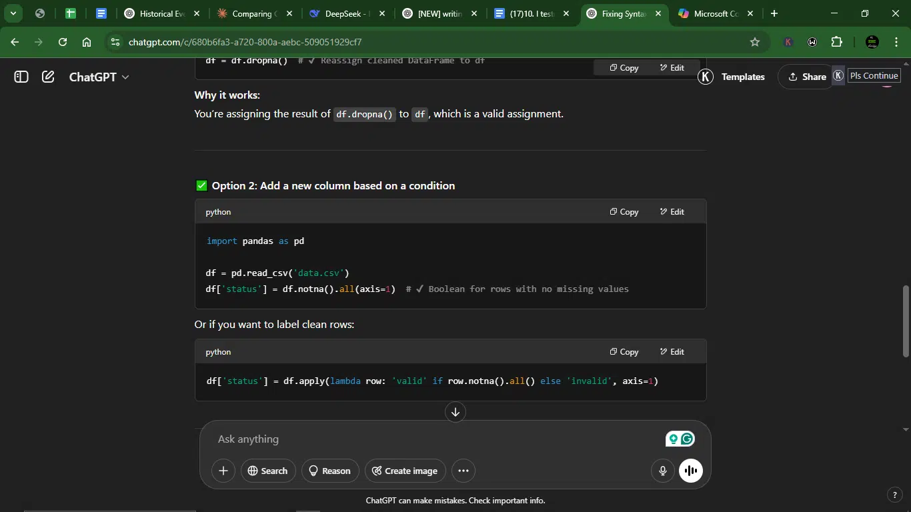Click the ChatGPT can make mistakes notice
Screen dimensions: 911x512
(x=455, y=500)
